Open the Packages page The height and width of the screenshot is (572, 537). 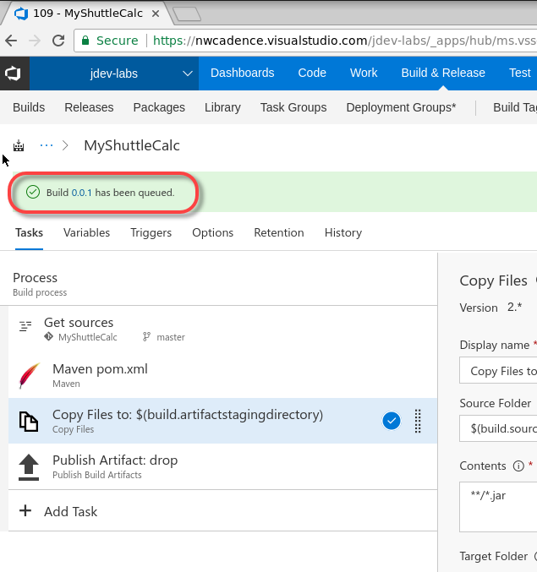(159, 107)
